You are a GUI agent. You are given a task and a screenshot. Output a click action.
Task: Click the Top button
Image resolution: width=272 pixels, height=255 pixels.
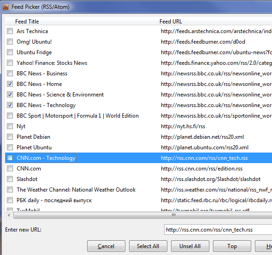point(232,246)
